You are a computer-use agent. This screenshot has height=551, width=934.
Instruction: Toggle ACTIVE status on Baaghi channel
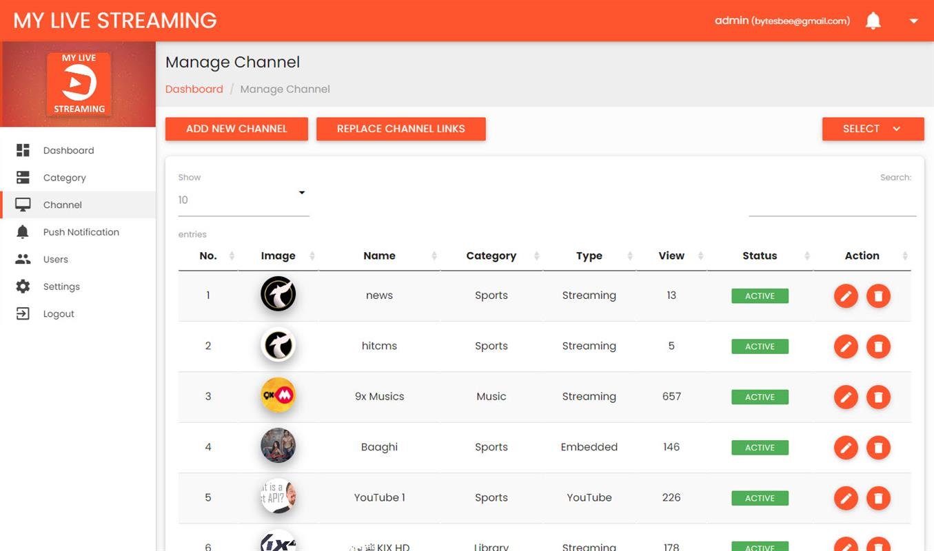pos(760,447)
